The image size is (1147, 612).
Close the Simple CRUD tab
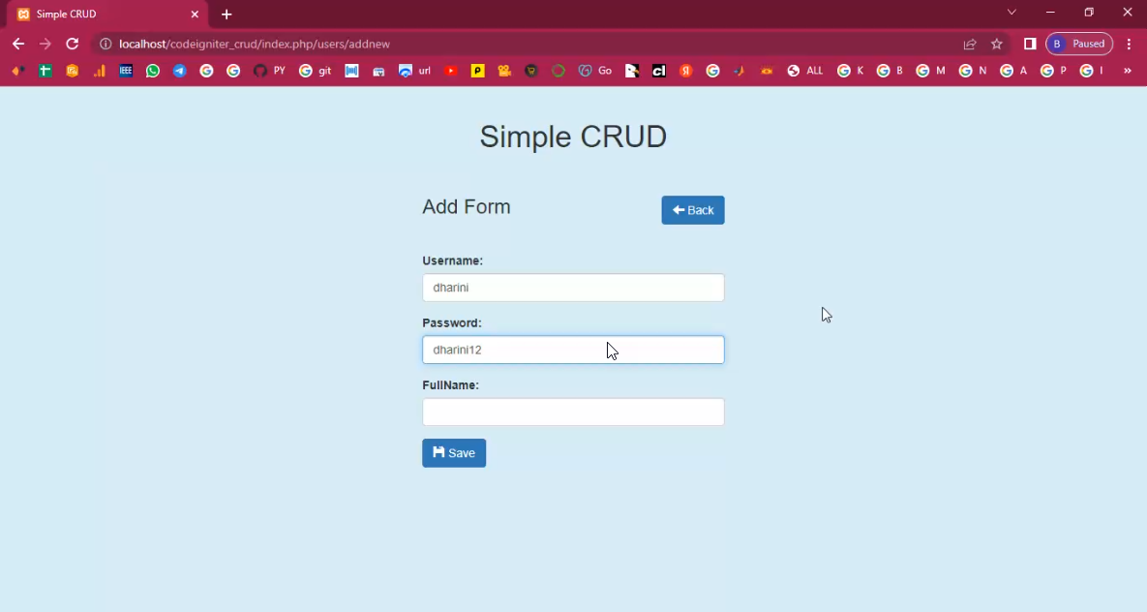pos(195,15)
